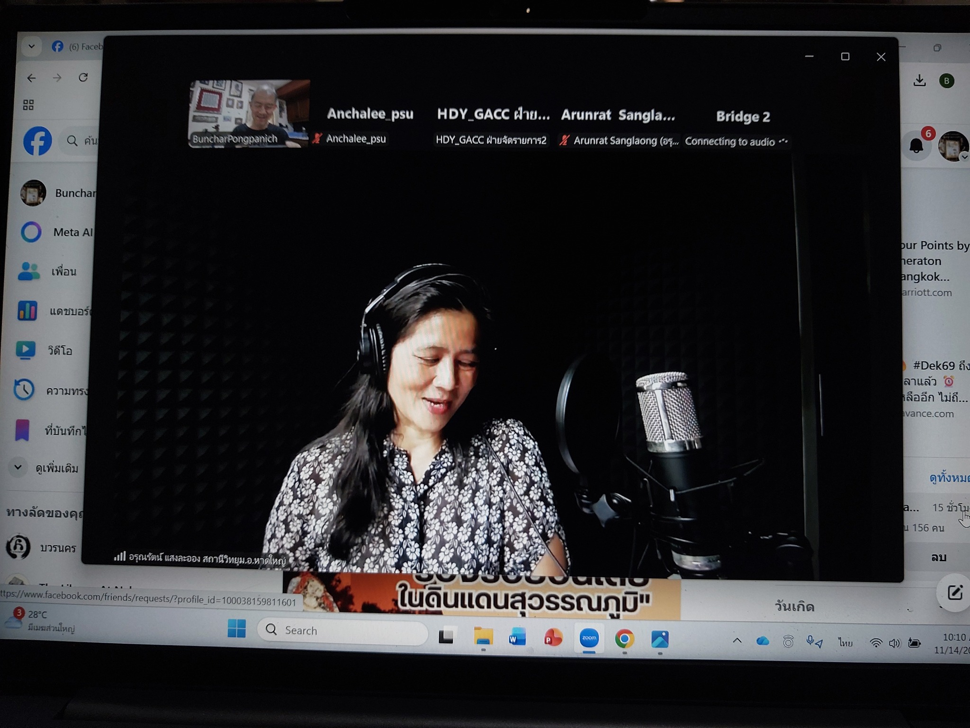Toggle the speaker volume icon

tap(894, 643)
